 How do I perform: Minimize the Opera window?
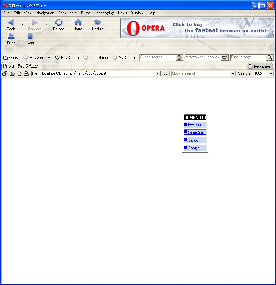click(x=255, y=6)
